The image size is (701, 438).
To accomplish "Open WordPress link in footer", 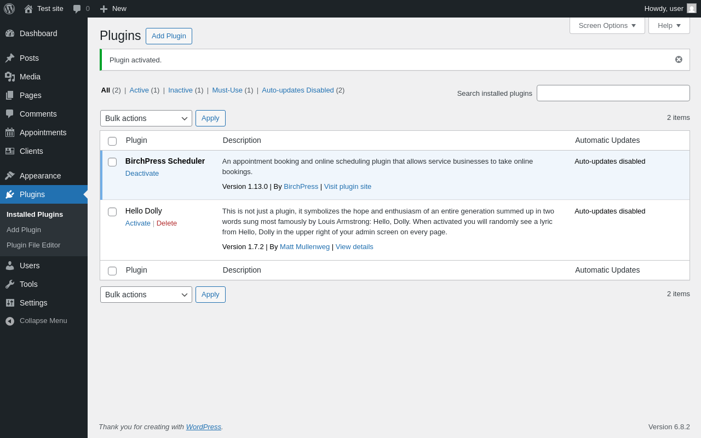I will pyautogui.click(x=204, y=427).
